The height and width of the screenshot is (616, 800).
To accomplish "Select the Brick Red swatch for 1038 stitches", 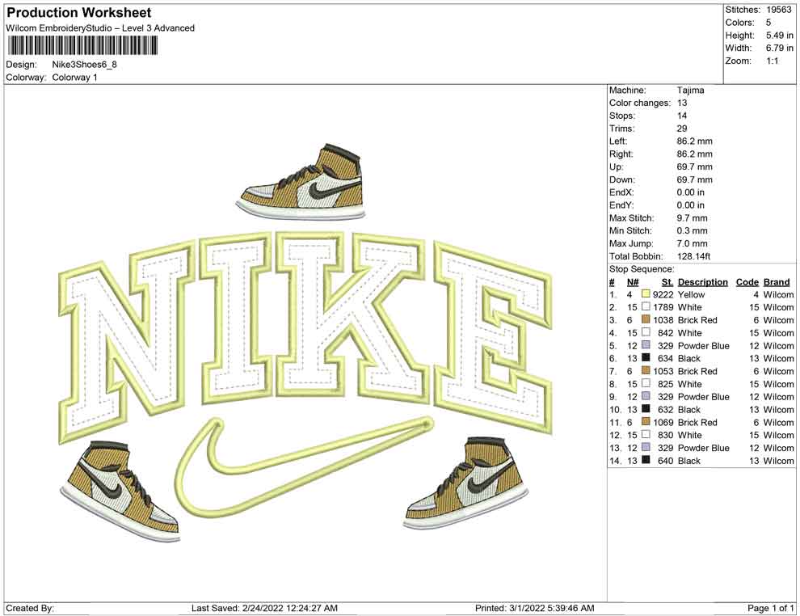I will coord(646,319).
